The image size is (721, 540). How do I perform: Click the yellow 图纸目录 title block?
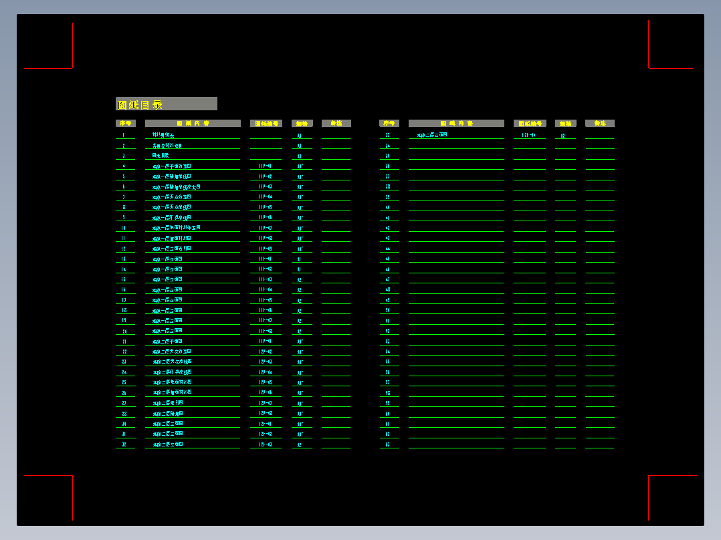coord(166,104)
